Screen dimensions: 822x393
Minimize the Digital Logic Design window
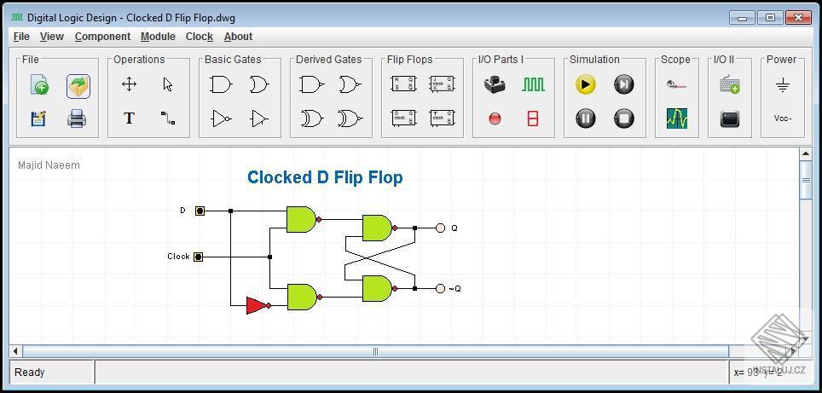[x=743, y=17]
